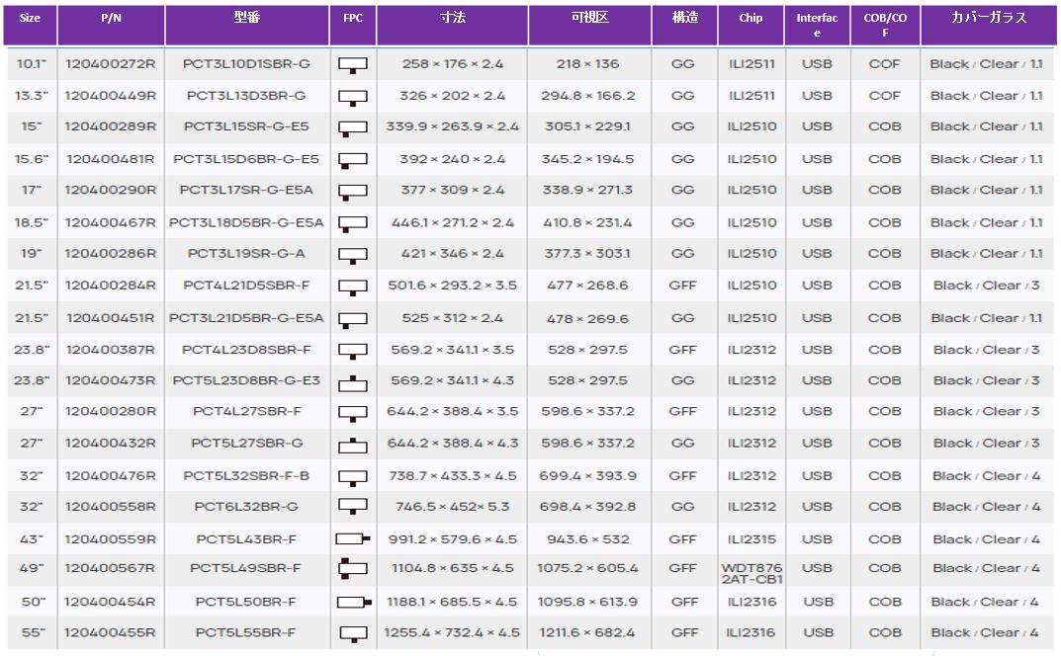Click the P/N column header
The image size is (1061, 656).
click(x=111, y=25)
